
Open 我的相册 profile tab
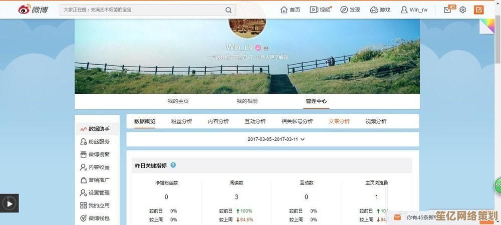coord(247,101)
